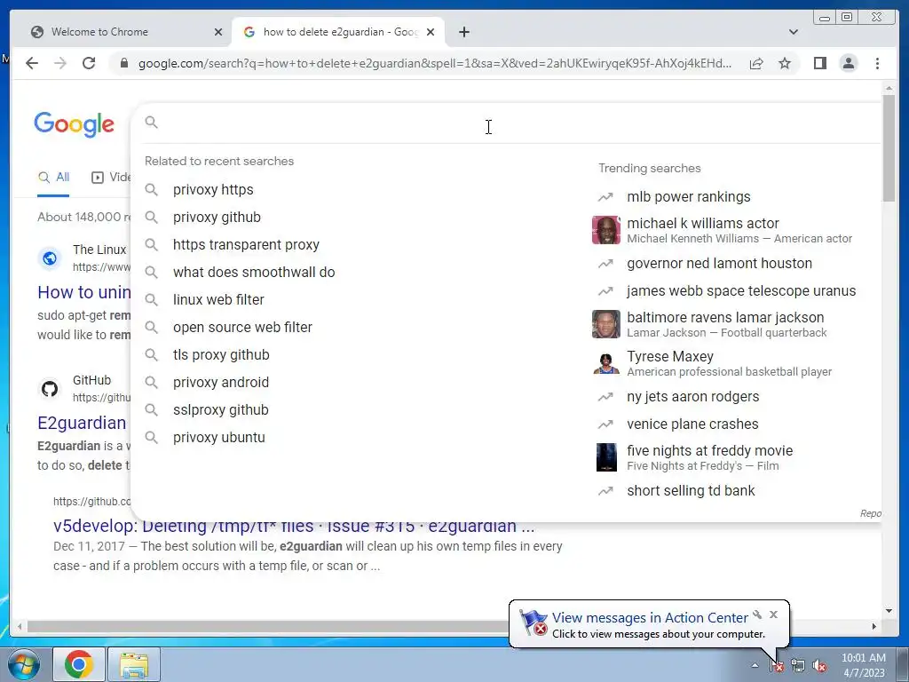Screen dimensions: 909x682
Task: Go back to the previous page
Action: (32, 63)
